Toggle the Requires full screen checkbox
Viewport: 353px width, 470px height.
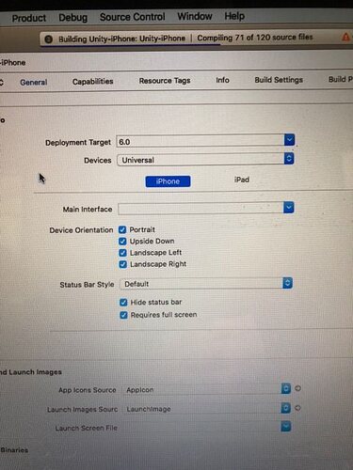[x=123, y=315]
